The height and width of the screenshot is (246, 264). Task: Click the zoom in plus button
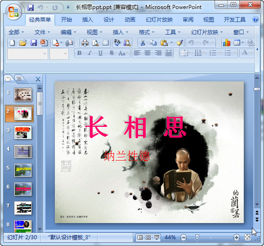pyautogui.click(x=237, y=237)
